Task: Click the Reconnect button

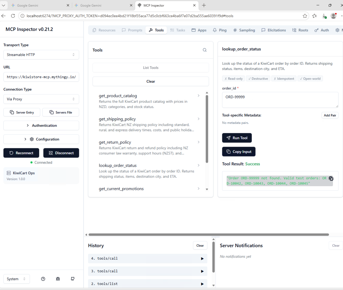Action: 21,153
